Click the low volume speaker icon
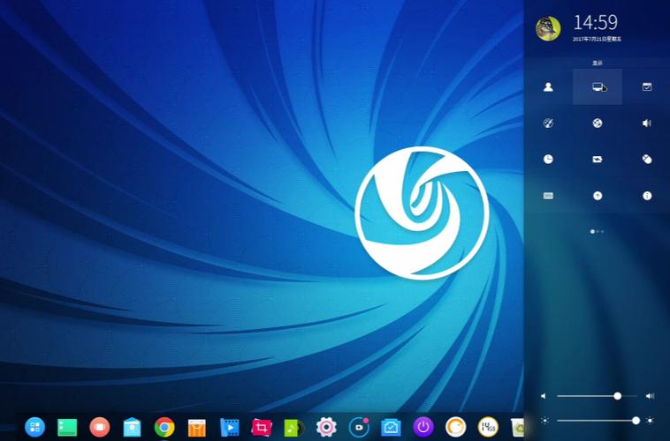670x441 pixels. click(x=544, y=396)
